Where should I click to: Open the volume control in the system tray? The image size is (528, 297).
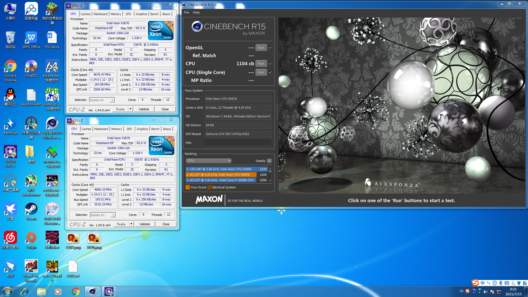click(x=486, y=291)
